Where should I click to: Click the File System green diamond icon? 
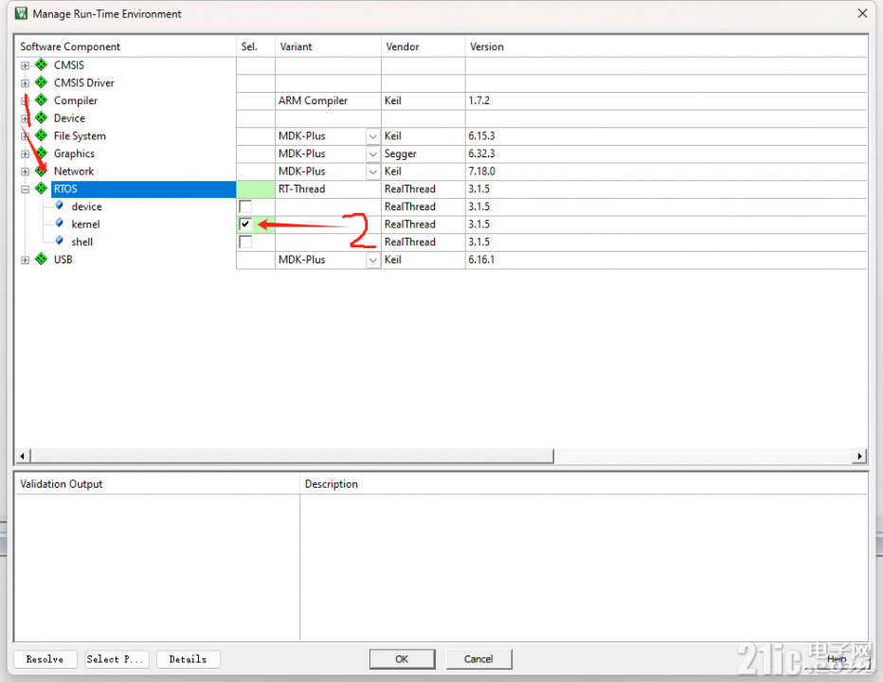tap(41, 135)
